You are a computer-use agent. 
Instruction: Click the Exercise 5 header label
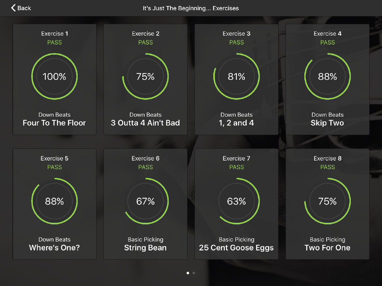pos(54,158)
